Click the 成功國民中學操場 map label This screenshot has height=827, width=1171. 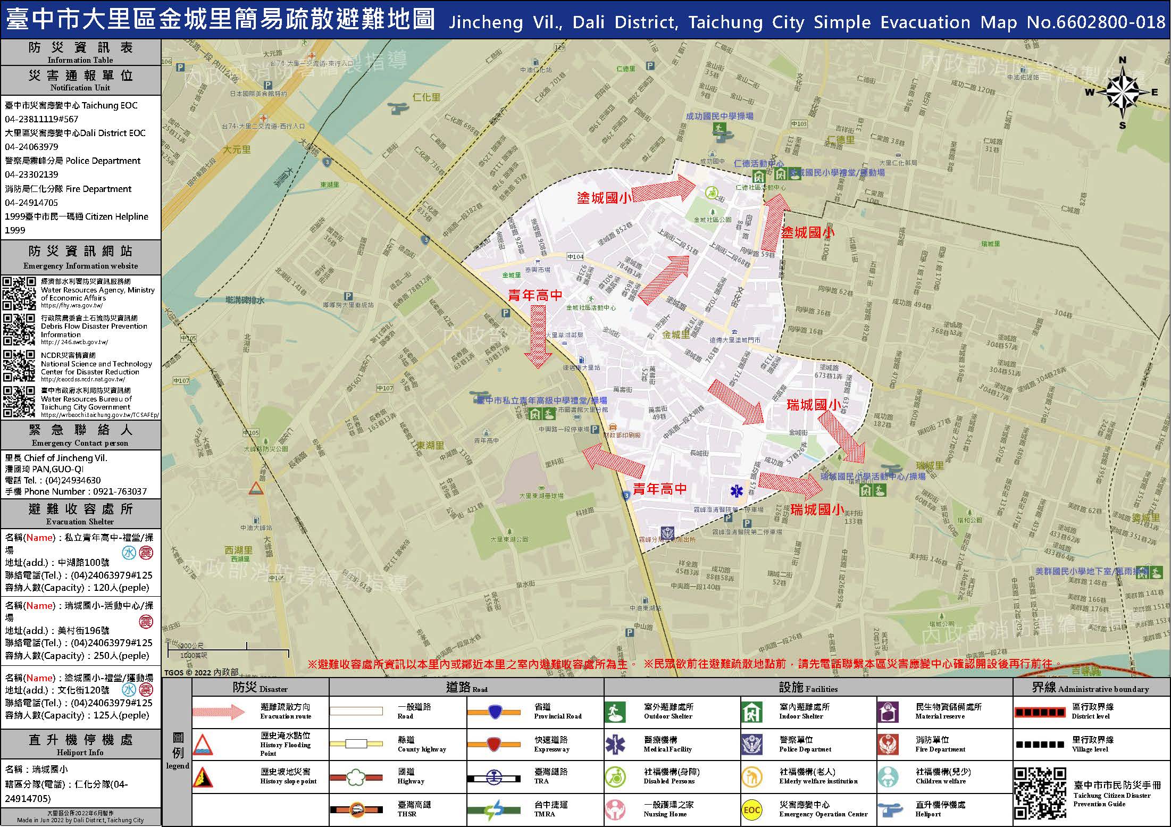pos(719,116)
